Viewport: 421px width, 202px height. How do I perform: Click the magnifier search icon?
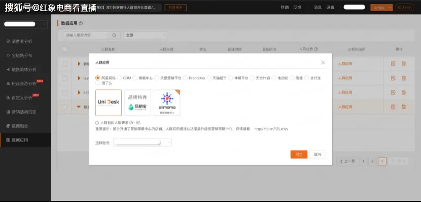114,35
